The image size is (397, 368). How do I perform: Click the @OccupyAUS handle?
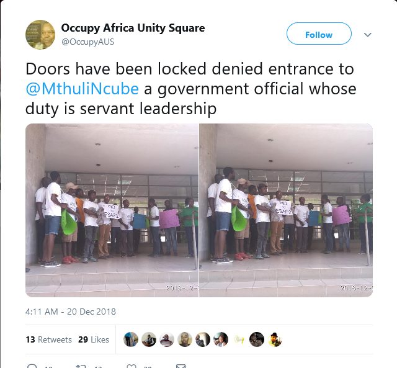tap(87, 42)
